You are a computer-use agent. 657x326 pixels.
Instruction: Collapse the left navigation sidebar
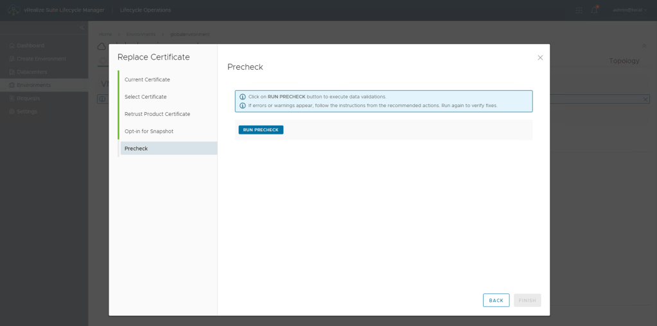point(82,28)
